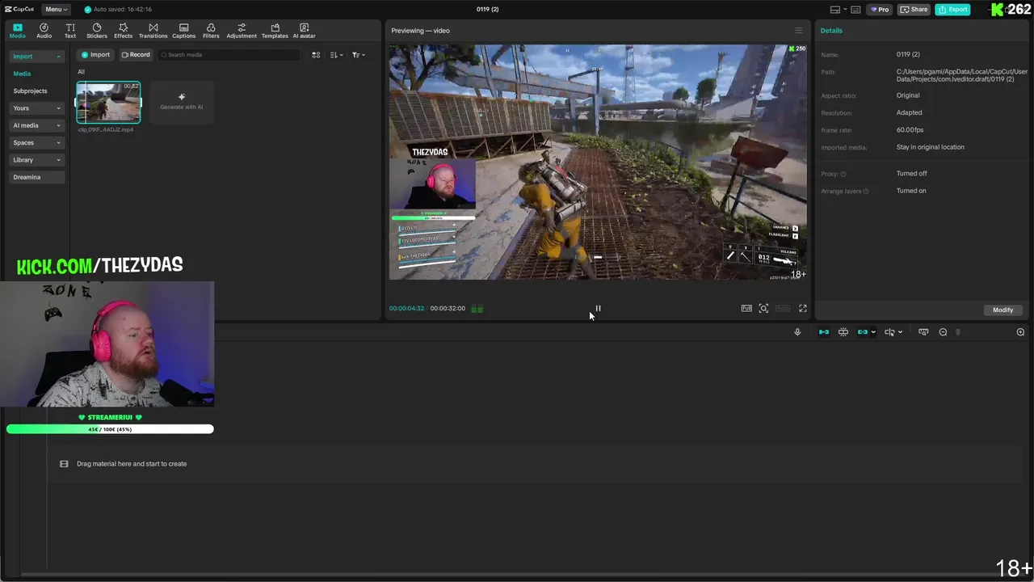Click the audio level meter beside timecode
The image size is (1034, 582).
477,308
